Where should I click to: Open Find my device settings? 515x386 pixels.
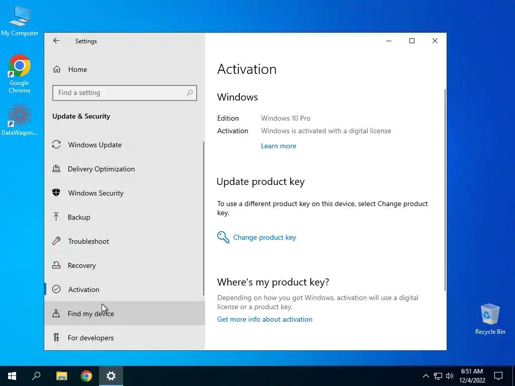click(x=124, y=314)
